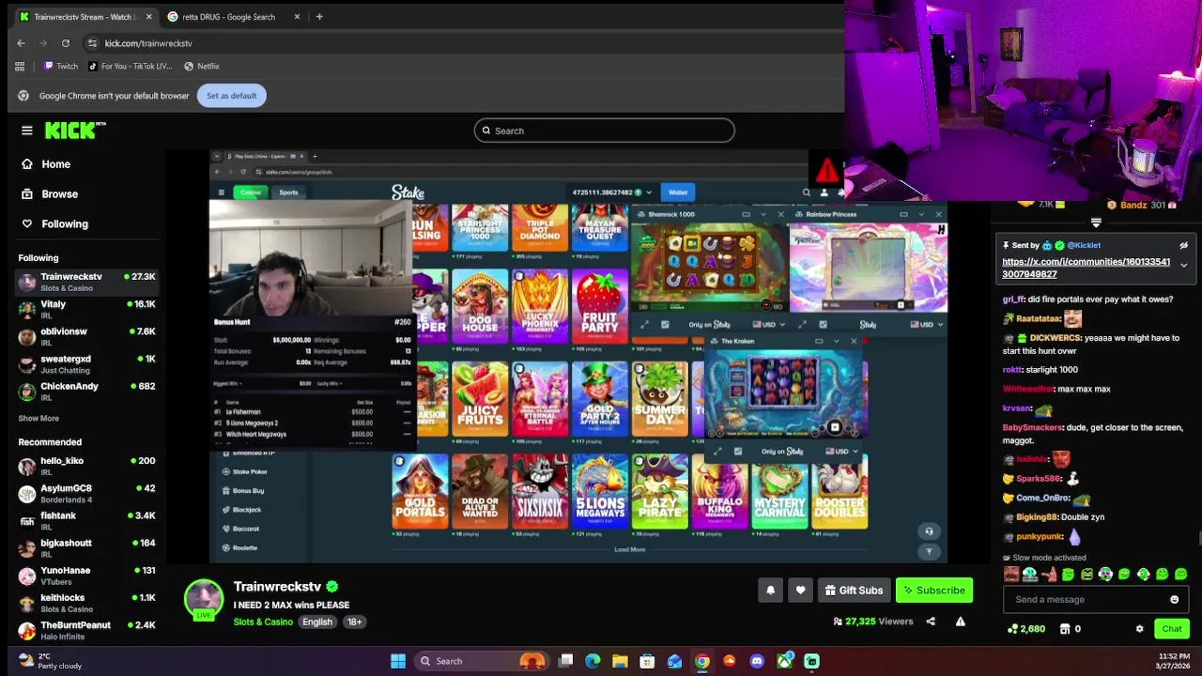Open Xbox app from taskbar
1202x676 pixels.
point(784,661)
